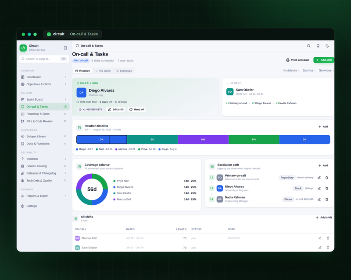This screenshot has width=351, height=280.
Task: Click Print schedule button
Action: click(297, 60)
